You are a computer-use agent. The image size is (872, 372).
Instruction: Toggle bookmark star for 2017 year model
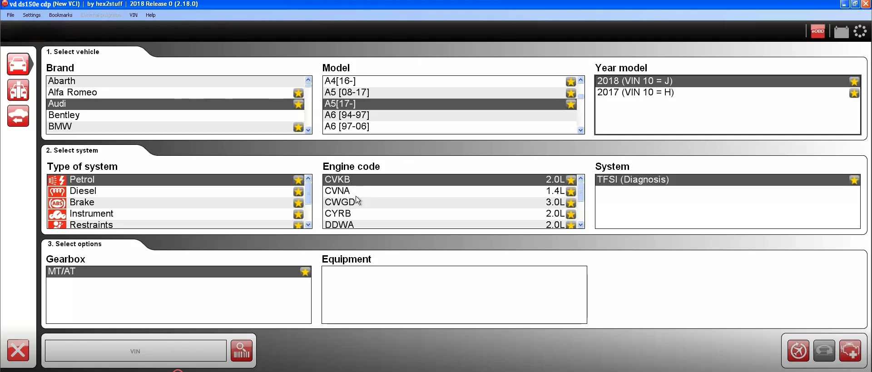coord(854,93)
